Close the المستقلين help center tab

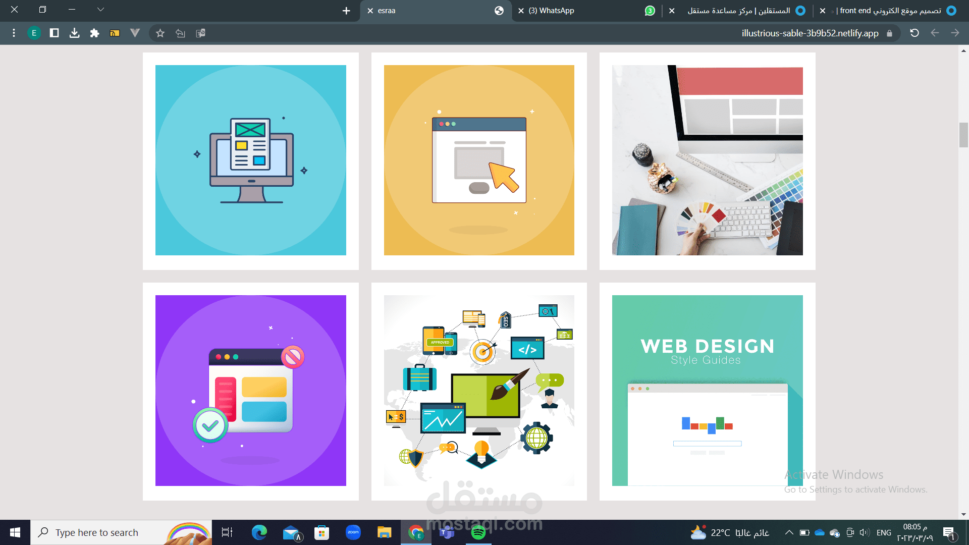click(x=672, y=11)
